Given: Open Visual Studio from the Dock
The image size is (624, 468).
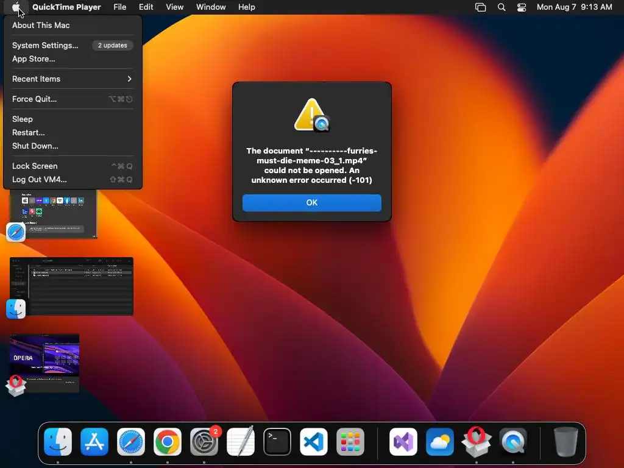Looking at the screenshot, I should pos(403,442).
